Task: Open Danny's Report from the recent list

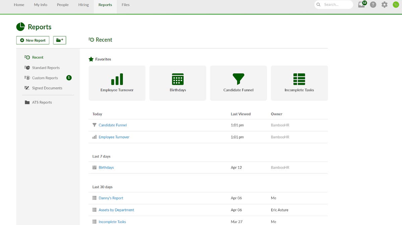Action: pyautogui.click(x=111, y=198)
